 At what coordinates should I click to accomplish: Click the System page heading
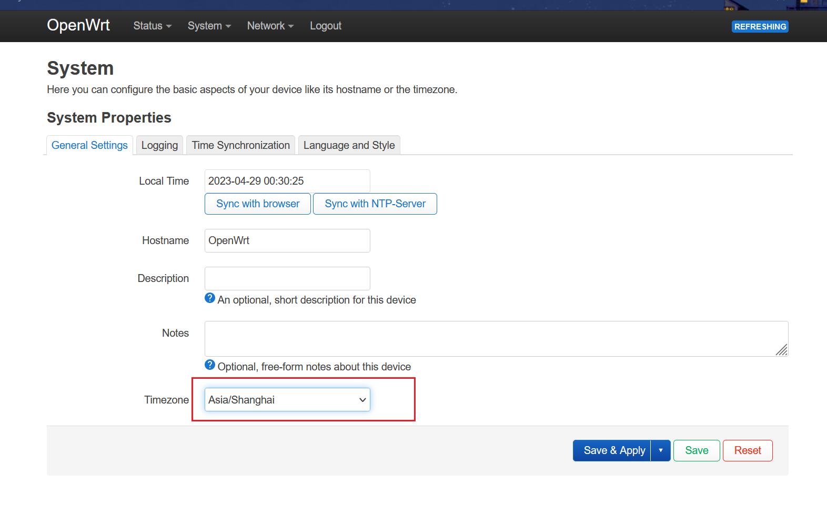[80, 68]
